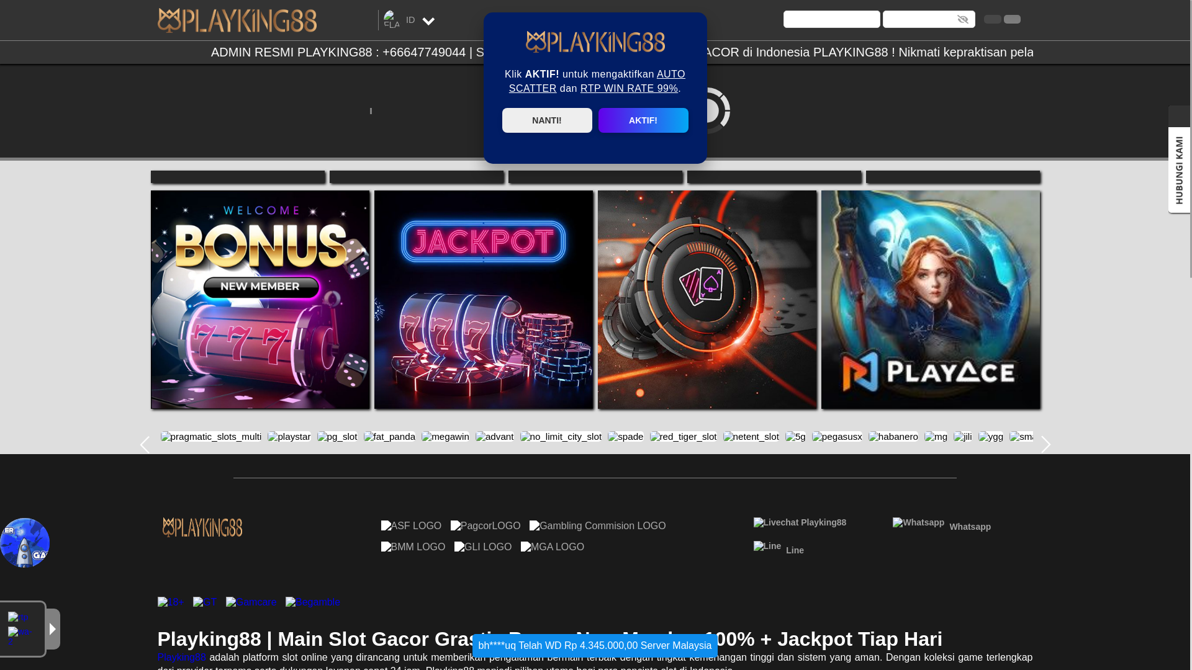Click the username input field
Image resolution: width=1192 pixels, height=670 pixels.
point(831,19)
